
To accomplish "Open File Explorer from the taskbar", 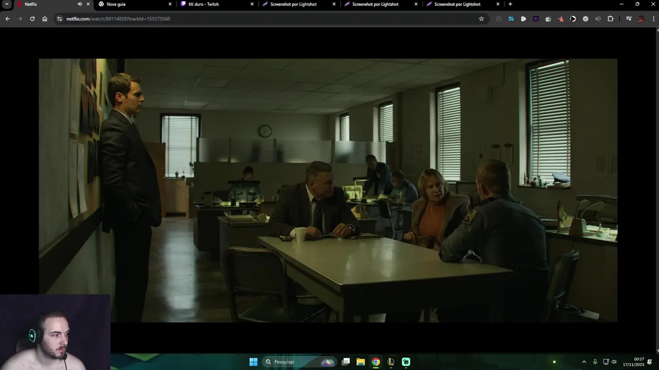I will click(361, 362).
